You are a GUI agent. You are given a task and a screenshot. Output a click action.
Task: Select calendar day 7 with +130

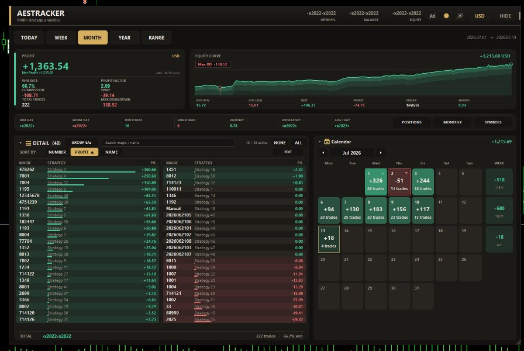(352, 210)
